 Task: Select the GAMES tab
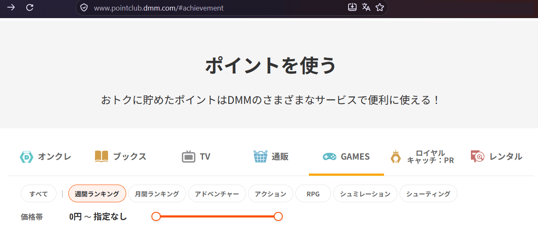[x=346, y=157]
